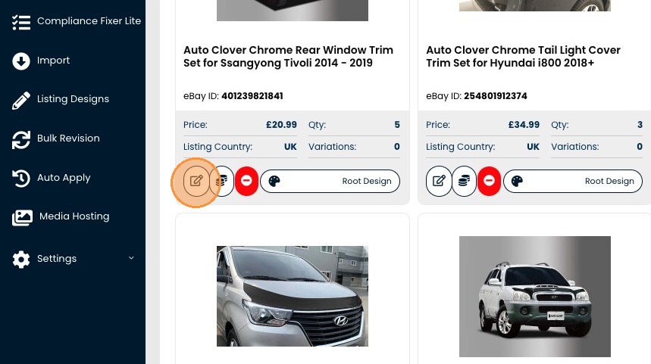Click the coins stack icon on the Hyundai i800 listing
Screen dimensions: 651x364
tap(465, 182)
